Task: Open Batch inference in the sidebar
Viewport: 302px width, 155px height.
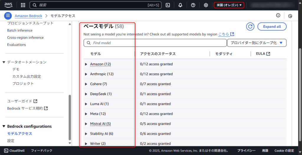Action: [x=20, y=31]
